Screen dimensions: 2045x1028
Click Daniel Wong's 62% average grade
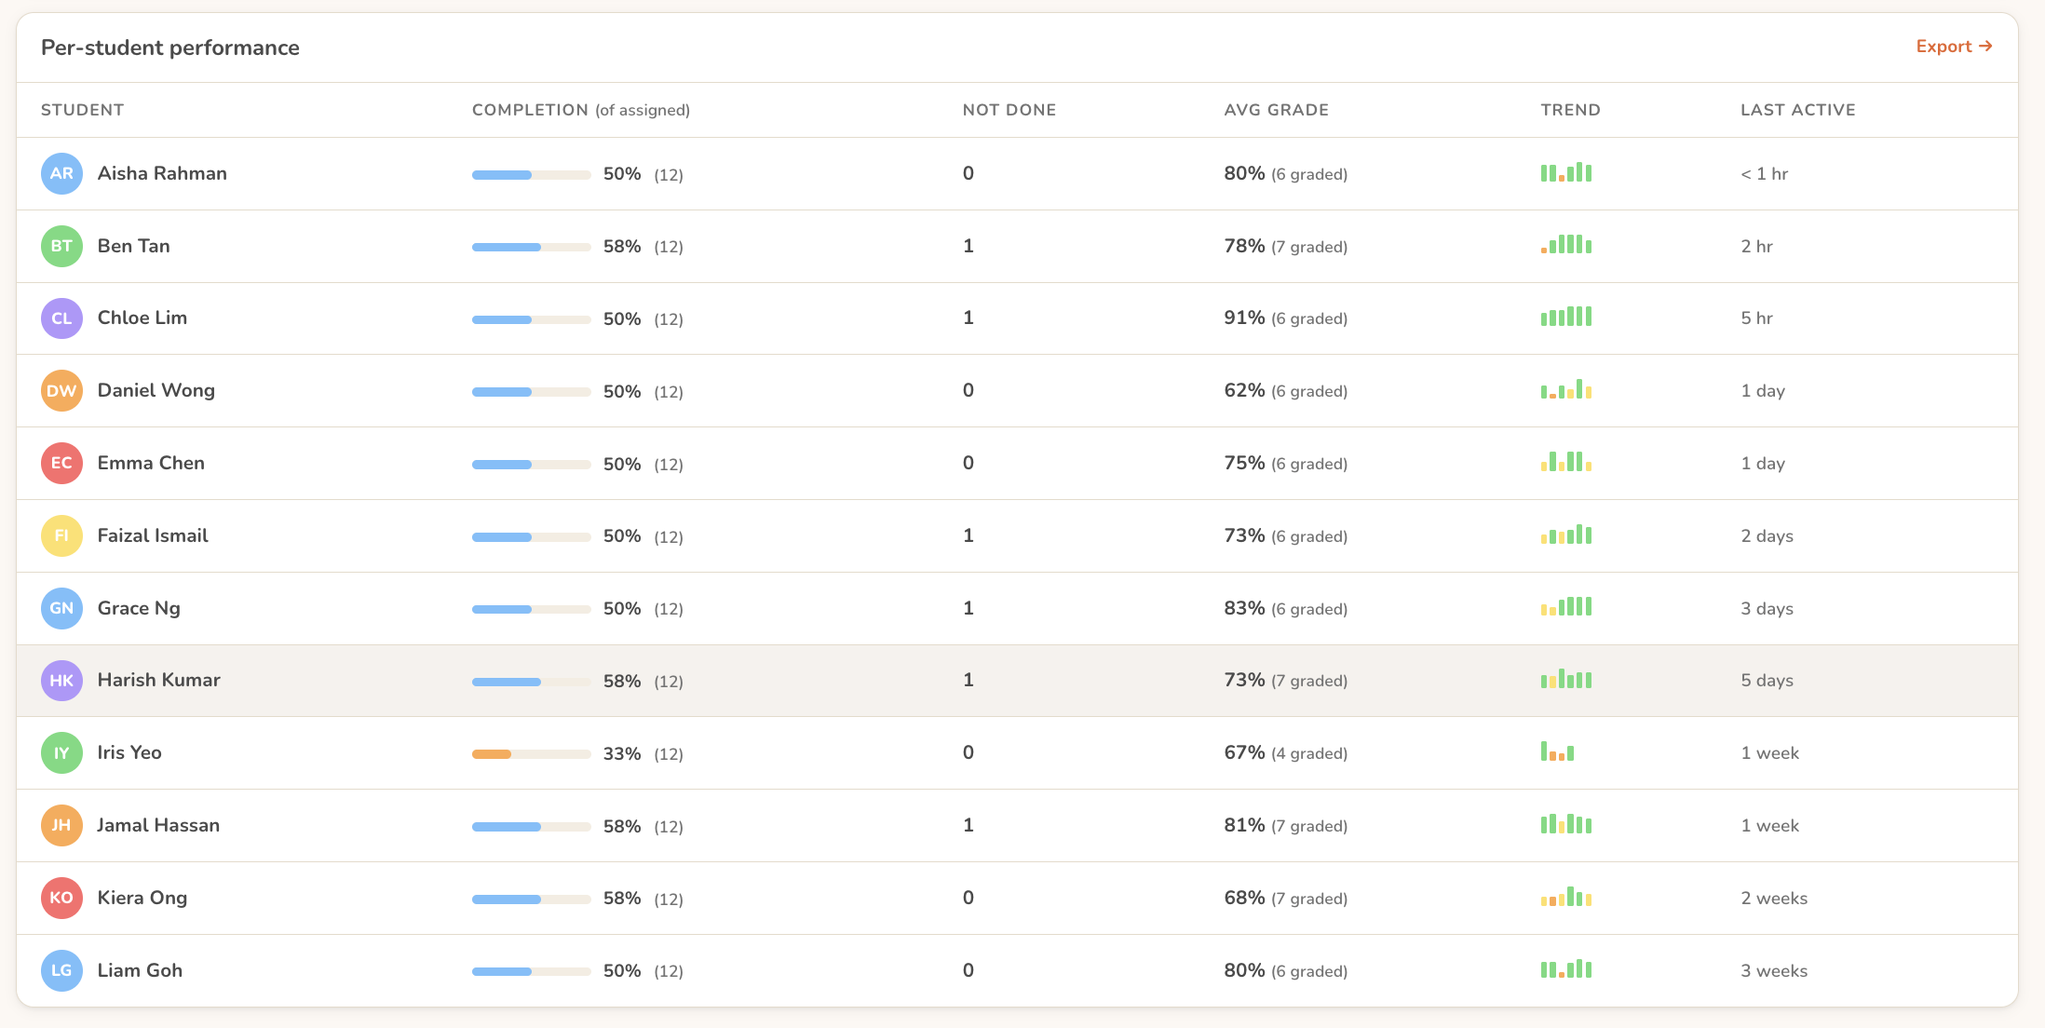click(1244, 390)
